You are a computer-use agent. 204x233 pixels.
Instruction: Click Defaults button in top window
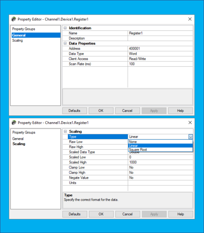click(75, 111)
